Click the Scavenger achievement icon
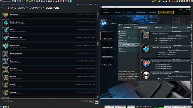The height and width of the screenshot is (108, 193). click(6, 62)
